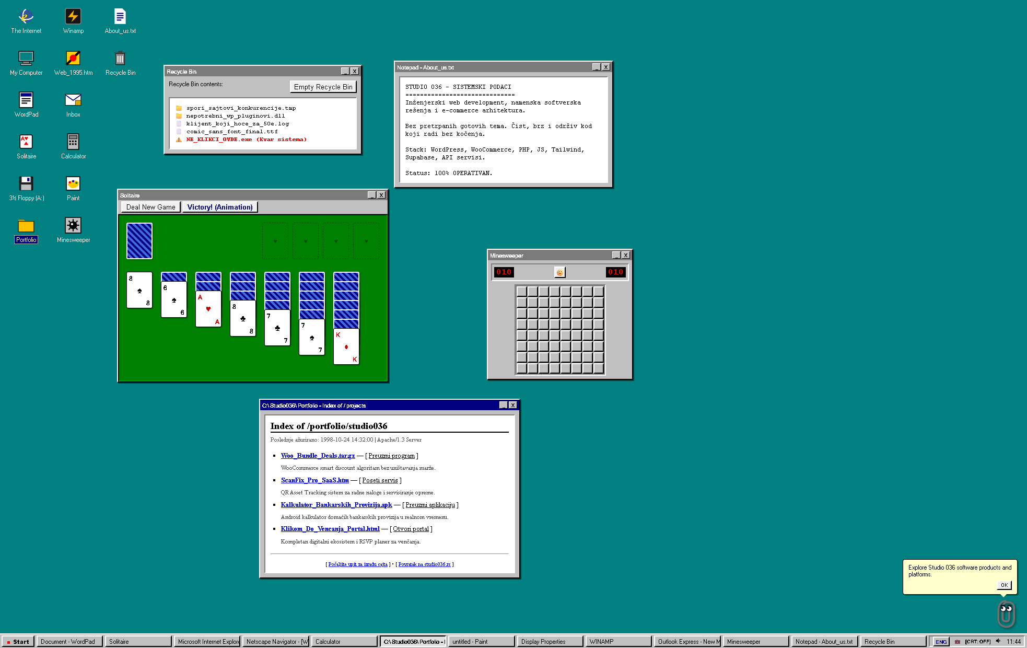Launch the Winamp desktop icon
The width and height of the screenshot is (1027, 648).
tap(73, 21)
